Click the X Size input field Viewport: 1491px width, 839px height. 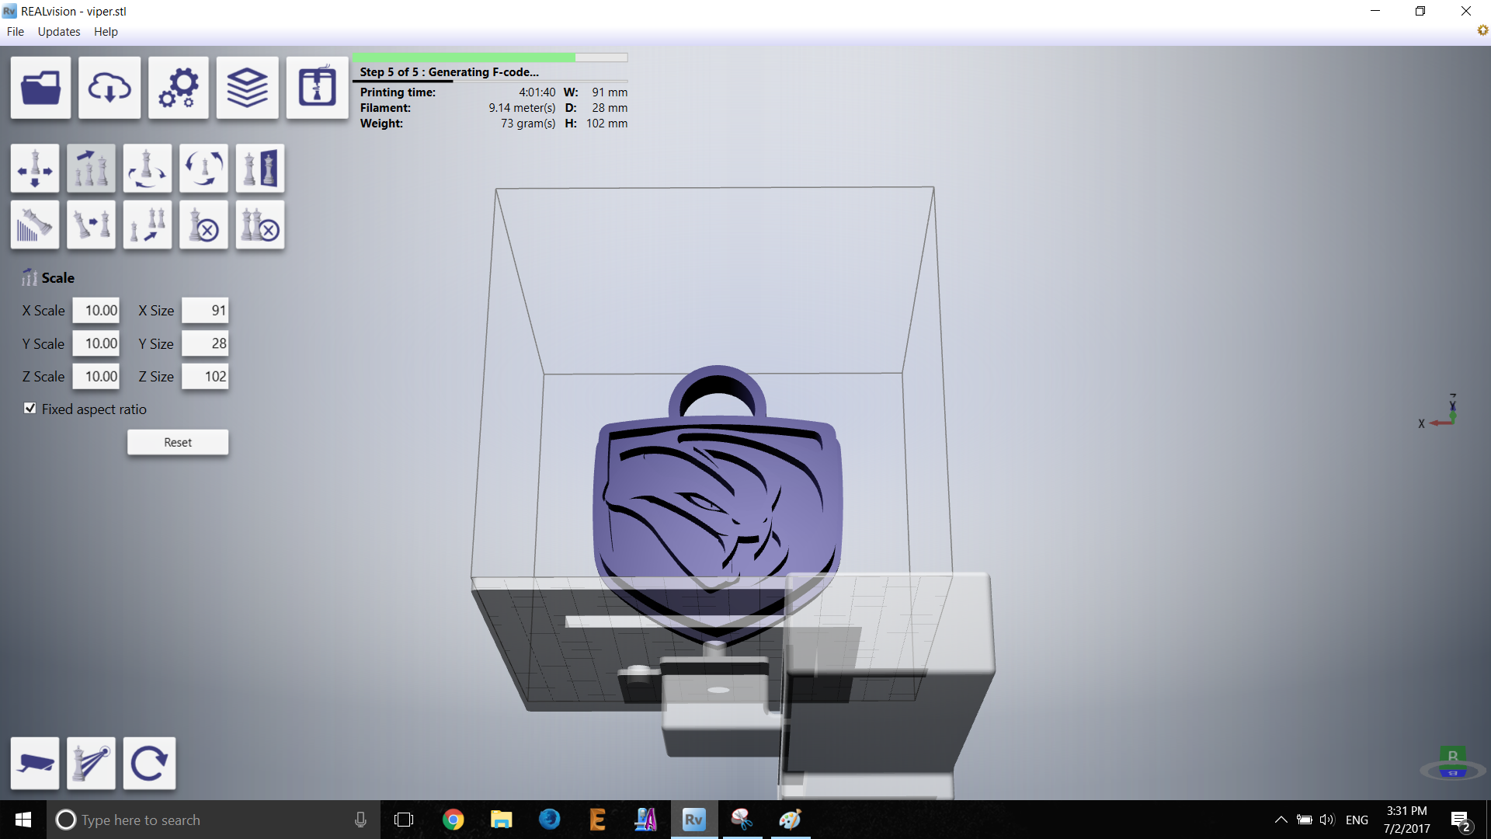click(205, 311)
